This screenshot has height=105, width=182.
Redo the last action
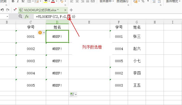point(8,10)
